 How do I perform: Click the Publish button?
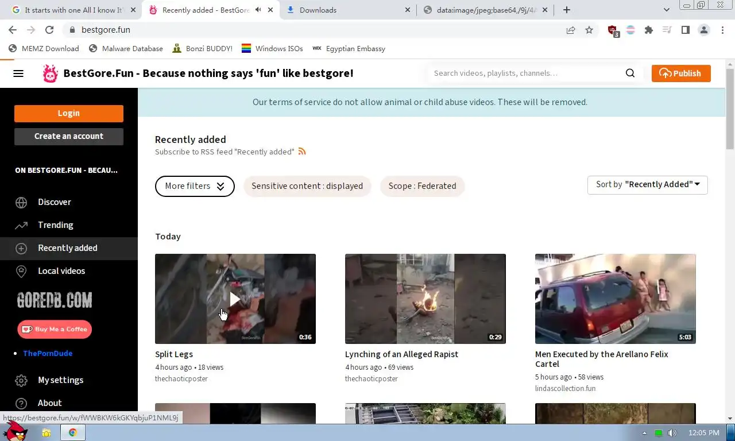tap(681, 73)
